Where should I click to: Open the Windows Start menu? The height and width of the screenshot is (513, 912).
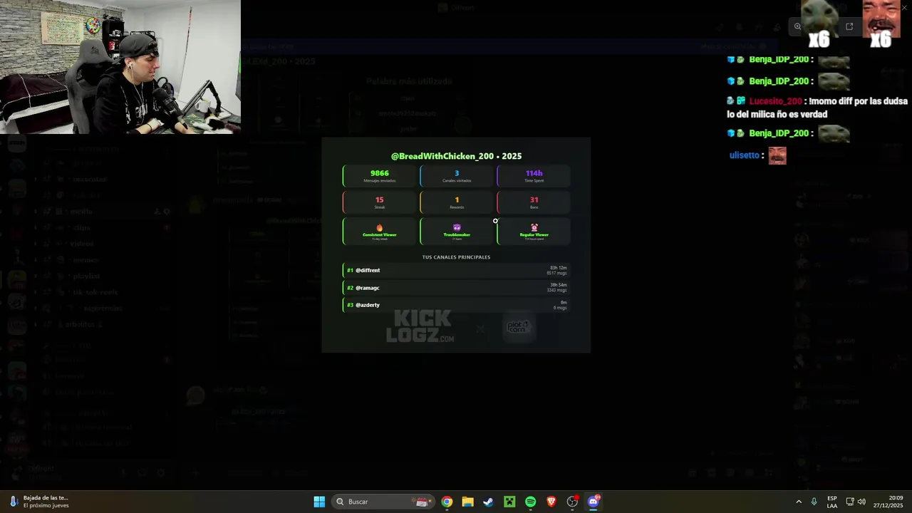pyautogui.click(x=319, y=502)
